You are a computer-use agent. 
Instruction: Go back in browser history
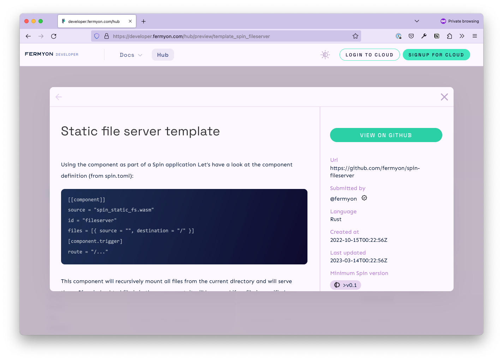(28, 36)
